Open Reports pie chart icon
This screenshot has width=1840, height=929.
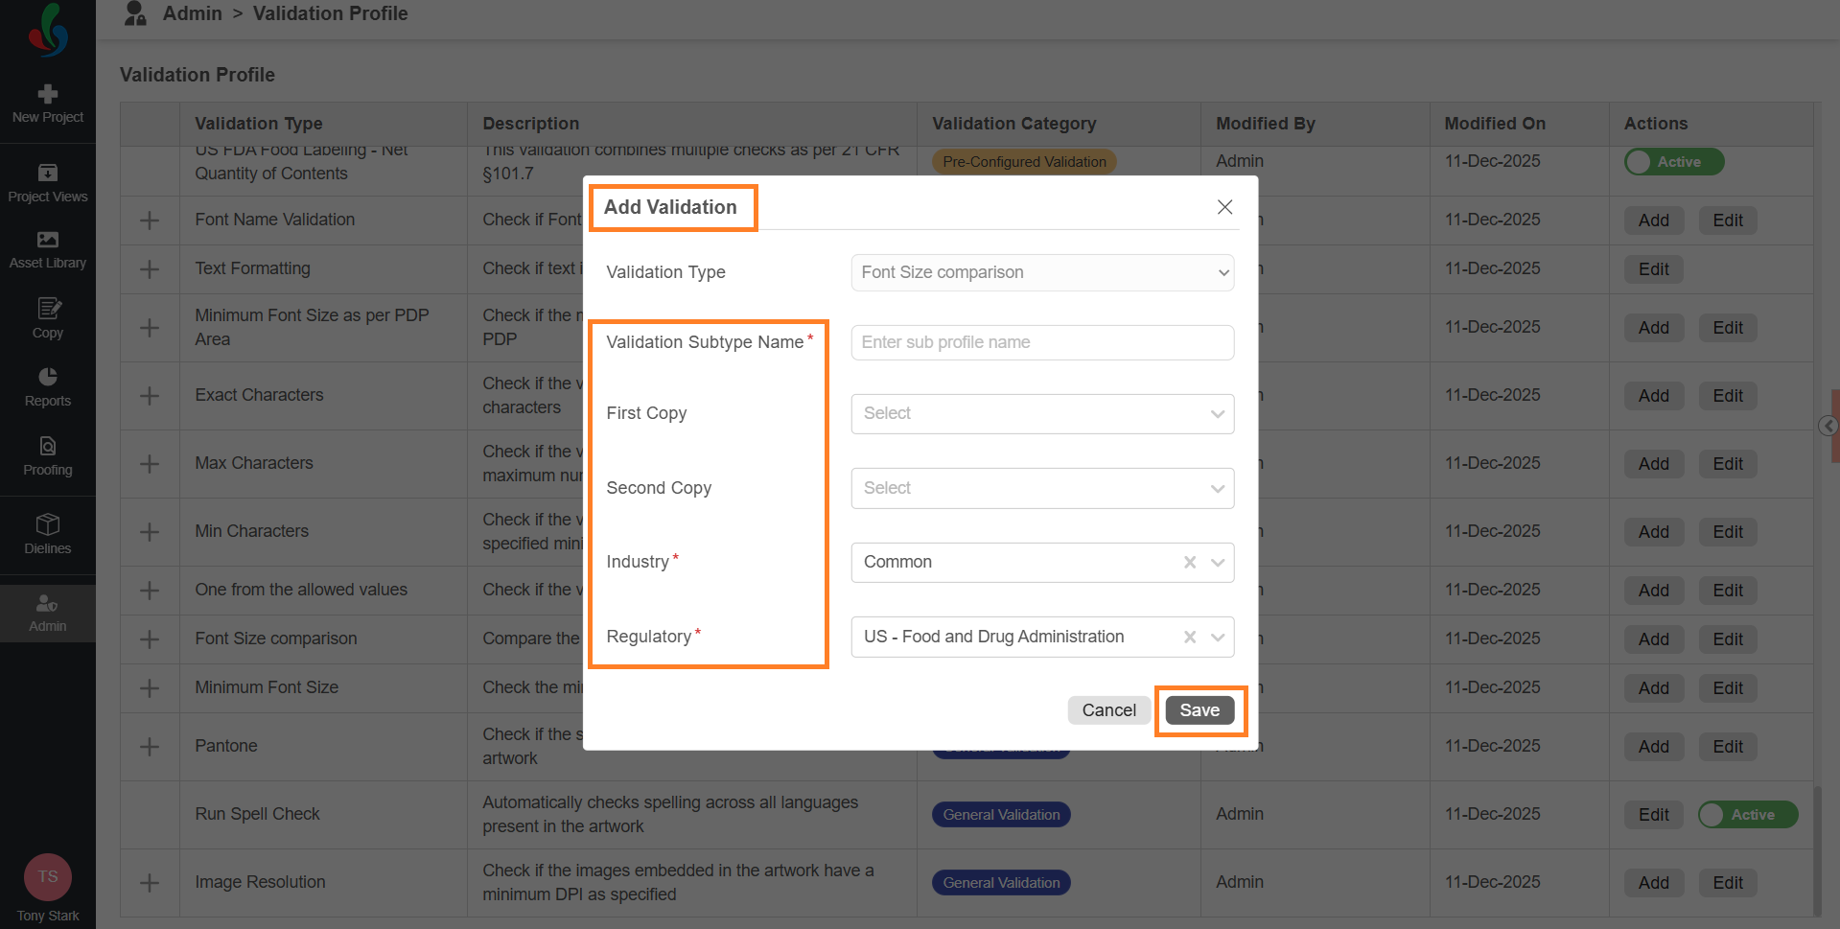pyautogui.click(x=48, y=377)
